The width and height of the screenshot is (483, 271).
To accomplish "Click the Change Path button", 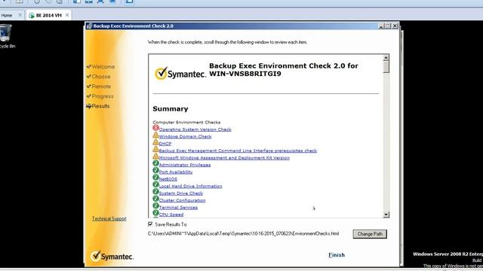I will tap(370, 234).
